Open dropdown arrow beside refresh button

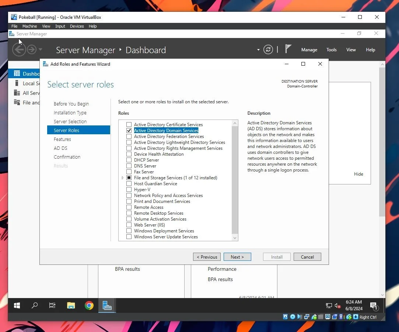[258, 50]
